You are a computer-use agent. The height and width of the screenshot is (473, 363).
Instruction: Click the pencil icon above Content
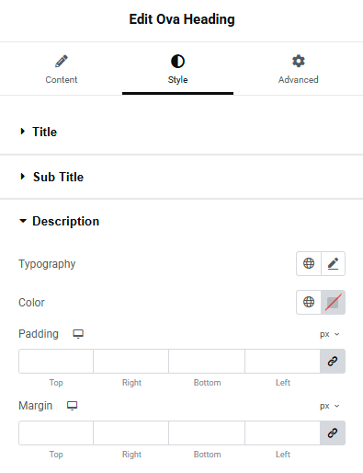pyautogui.click(x=62, y=61)
